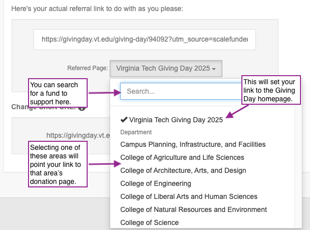This screenshot has height=230, width=310.
Task: Select Virginia Tech Giving Day 2025 option
Action: (172, 120)
